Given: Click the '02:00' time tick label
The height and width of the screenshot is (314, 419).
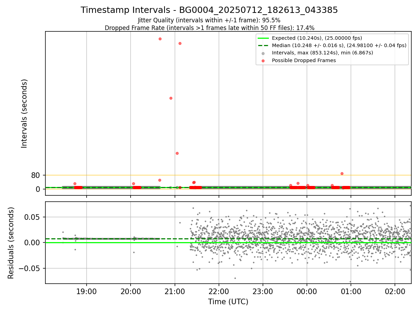Looking at the screenshot, I should pos(395,291).
